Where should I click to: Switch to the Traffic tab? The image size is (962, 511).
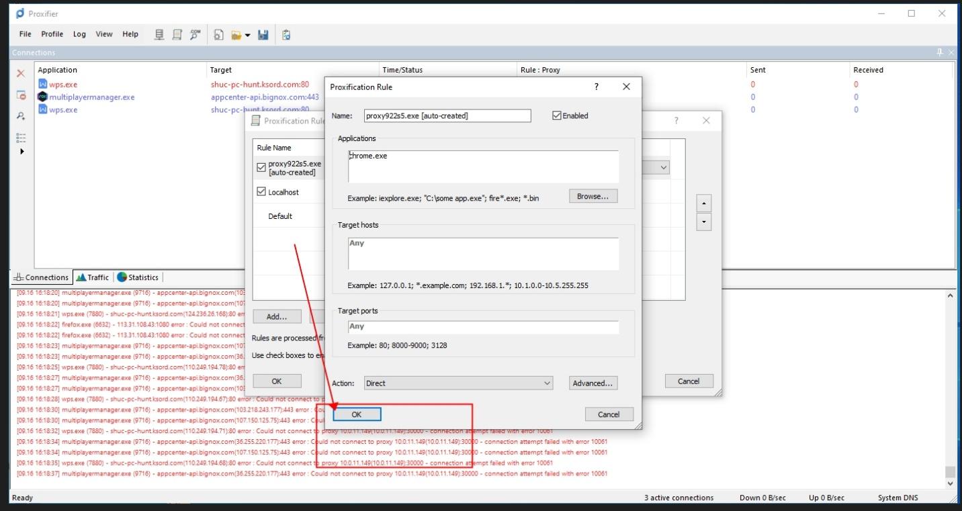pyautogui.click(x=93, y=277)
